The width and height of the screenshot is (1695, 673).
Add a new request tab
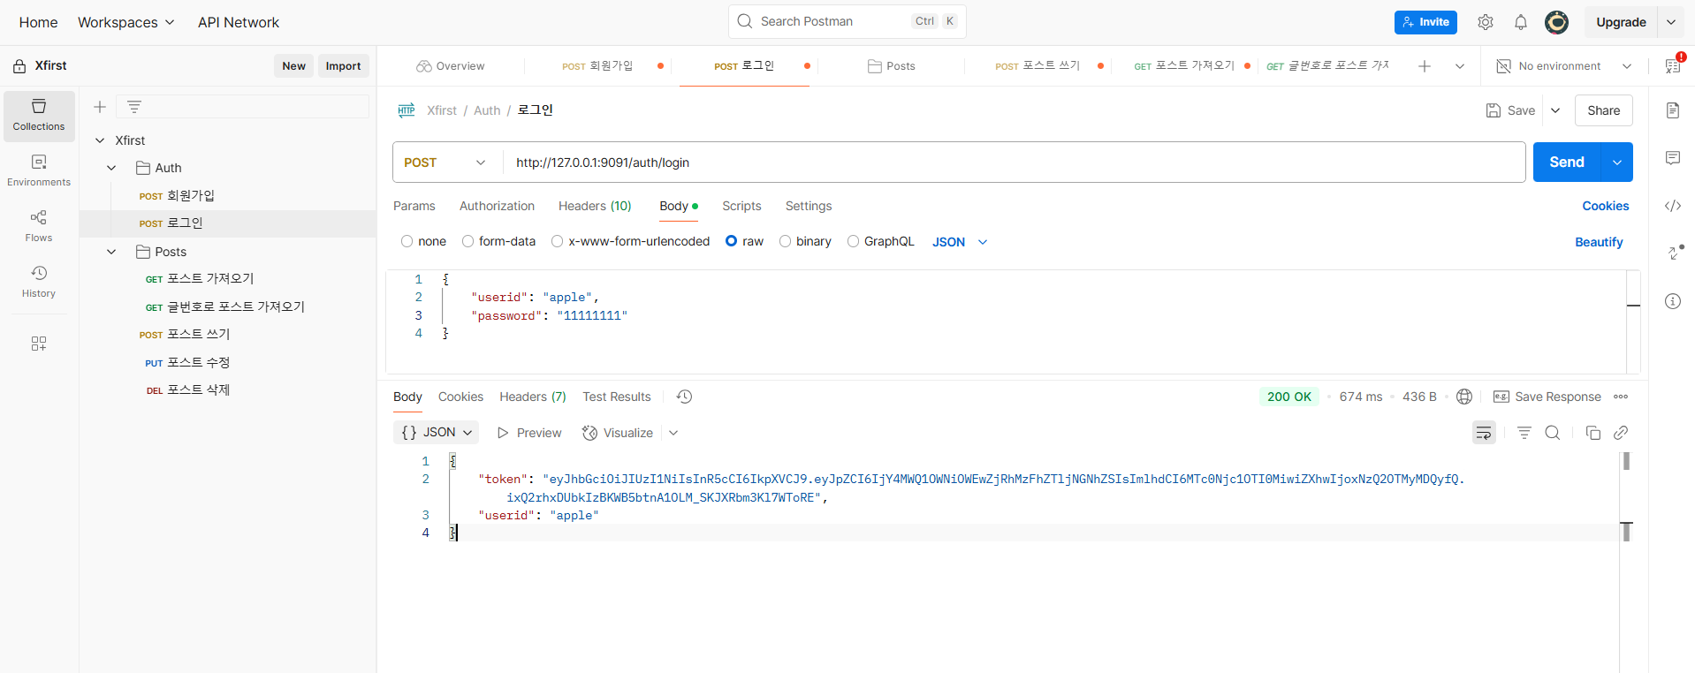pyautogui.click(x=1425, y=66)
